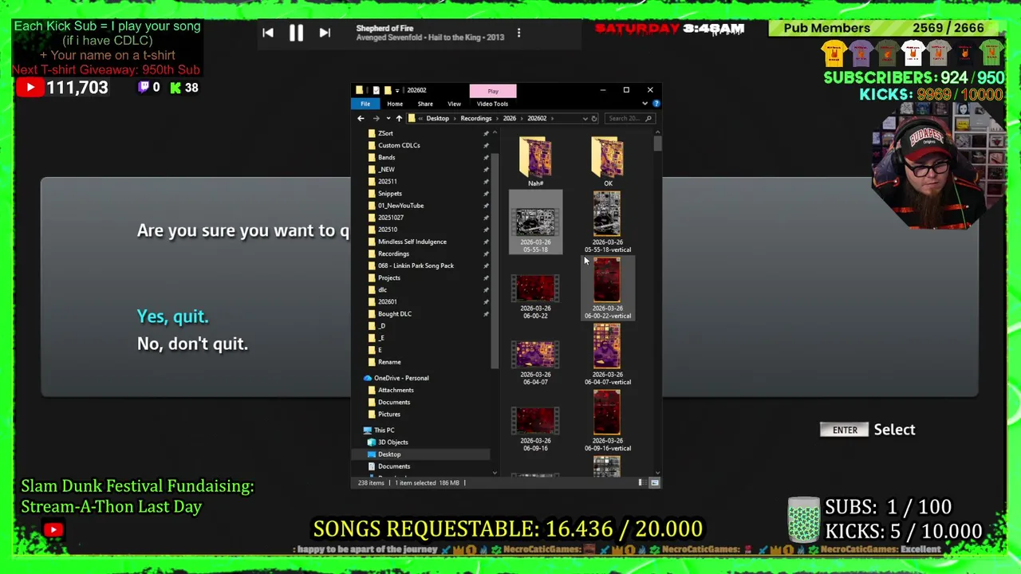
Task: Click Desktop in the address breadcrumb
Action: click(x=437, y=118)
